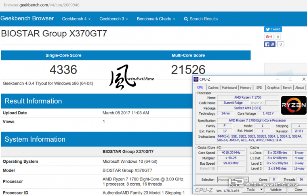Click the Validate button
The width and height of the screenshot is (307, 195).
pyautogui.click(x=275, y=189)
